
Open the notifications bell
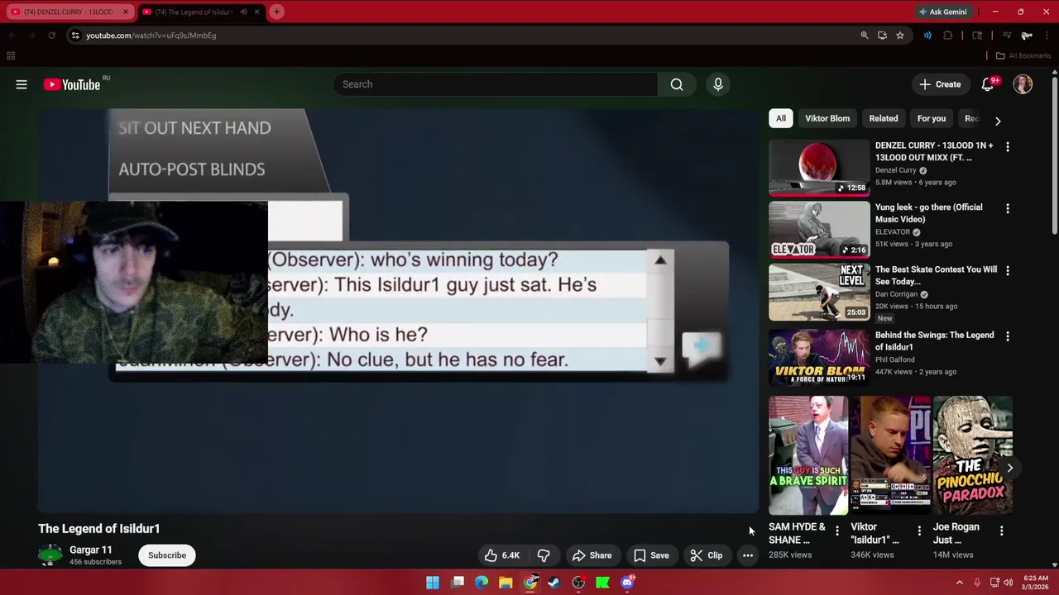988,84
